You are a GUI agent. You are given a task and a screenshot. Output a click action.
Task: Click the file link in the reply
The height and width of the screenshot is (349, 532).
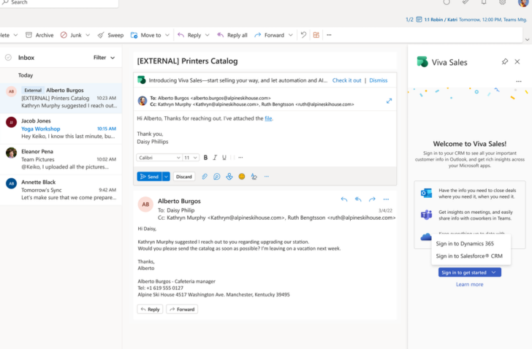(268, 118)
